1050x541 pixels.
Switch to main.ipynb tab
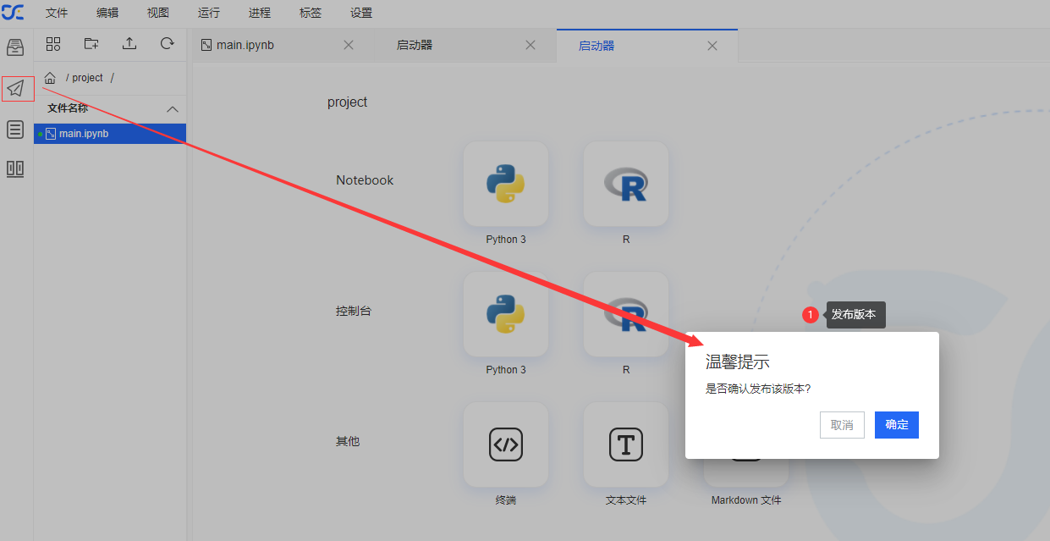pyautogui.click(x=278, y=45)
